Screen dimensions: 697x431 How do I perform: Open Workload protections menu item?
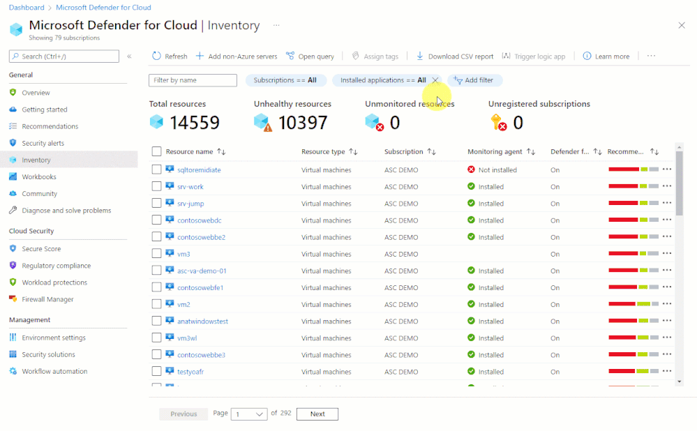click(54, 282)
